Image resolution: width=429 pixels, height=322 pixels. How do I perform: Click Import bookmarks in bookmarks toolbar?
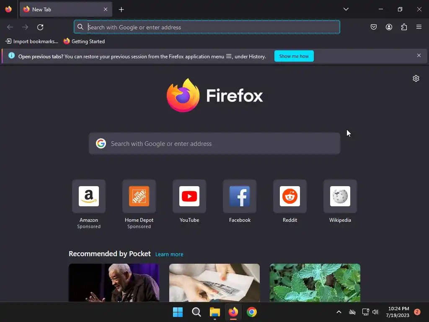[x=32, y=42]
